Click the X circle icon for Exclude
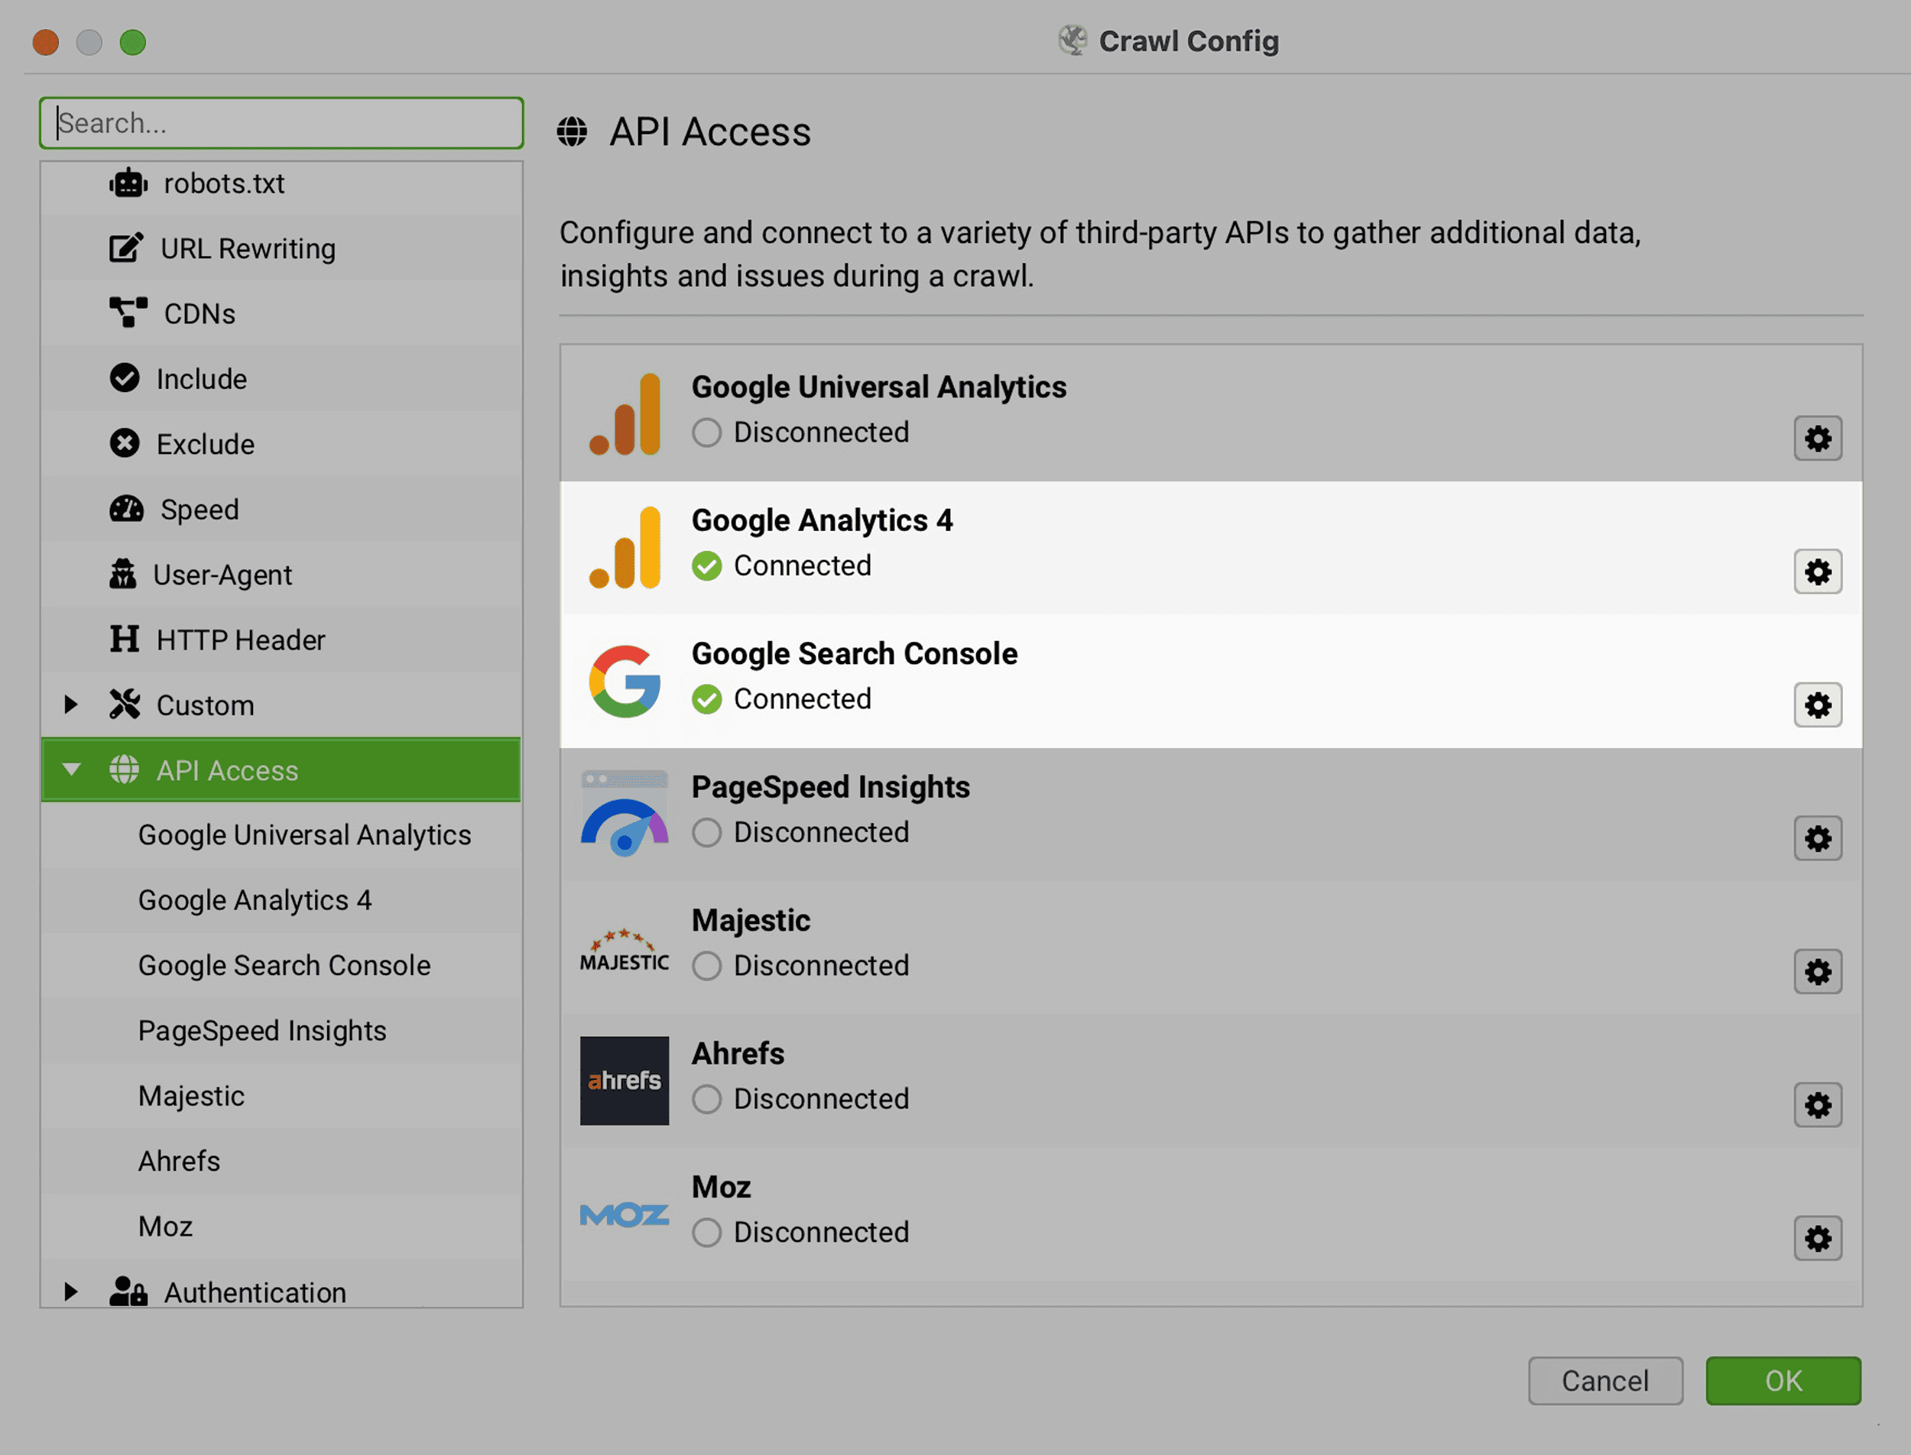This screenshot has height=1455, width=1911. tap(125, 443)
